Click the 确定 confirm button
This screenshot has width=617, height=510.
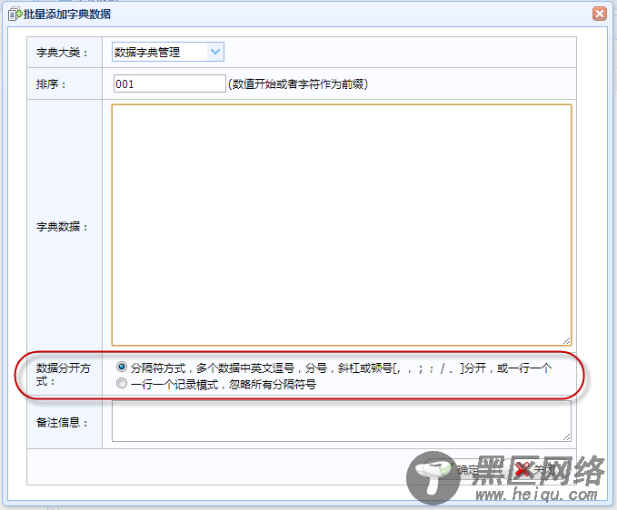click(460, 469)
